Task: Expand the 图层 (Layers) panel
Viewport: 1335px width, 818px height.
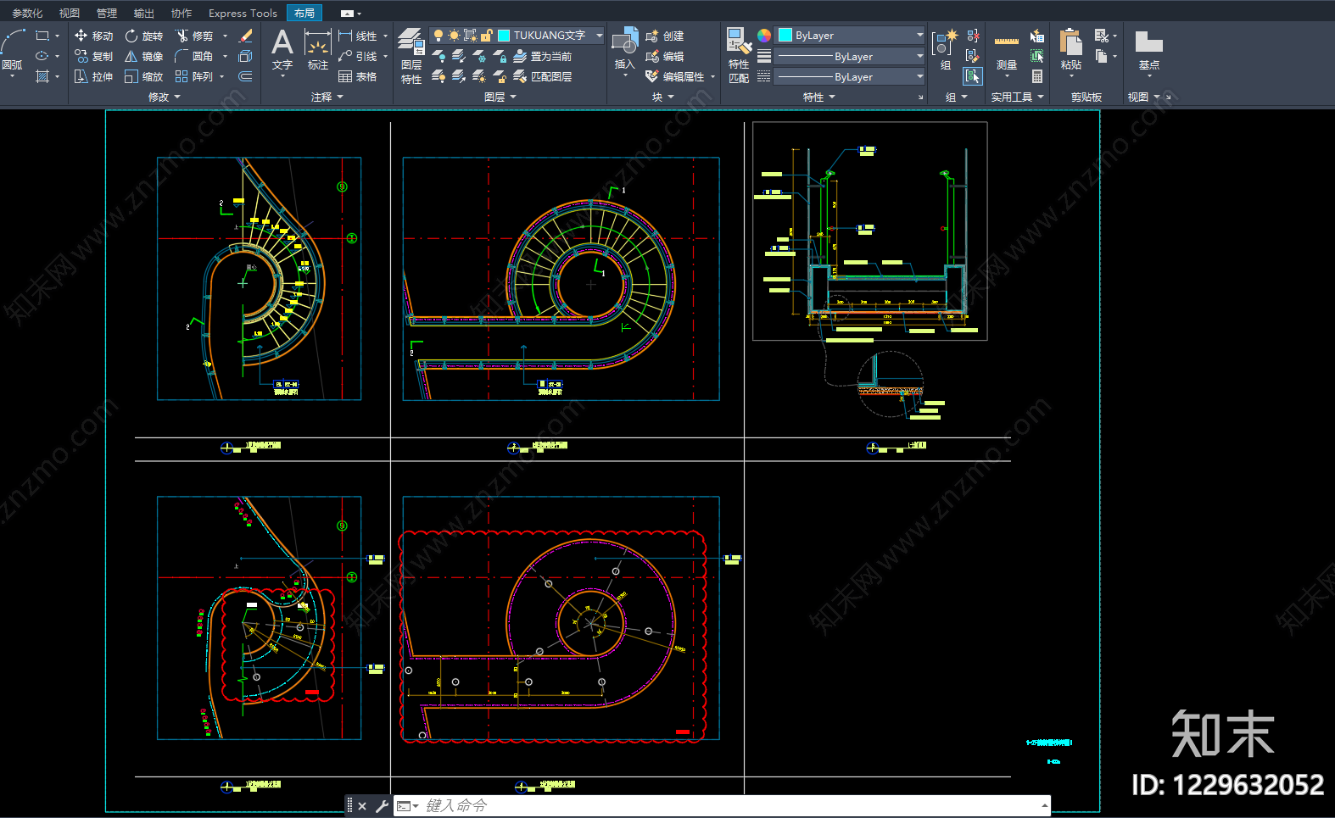Action: point(500,97)
